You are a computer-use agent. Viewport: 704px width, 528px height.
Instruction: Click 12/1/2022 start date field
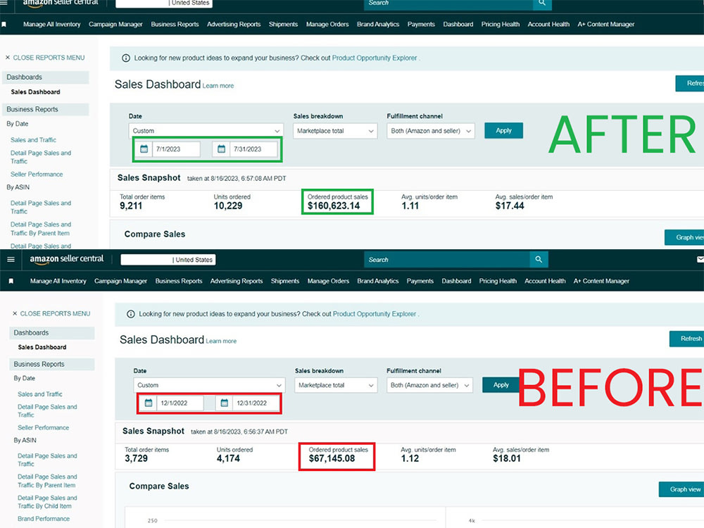180,403
